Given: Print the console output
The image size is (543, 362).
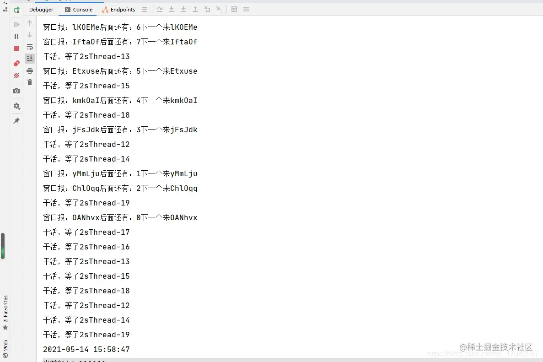Looking at the screenshot, I should [30, 70].
